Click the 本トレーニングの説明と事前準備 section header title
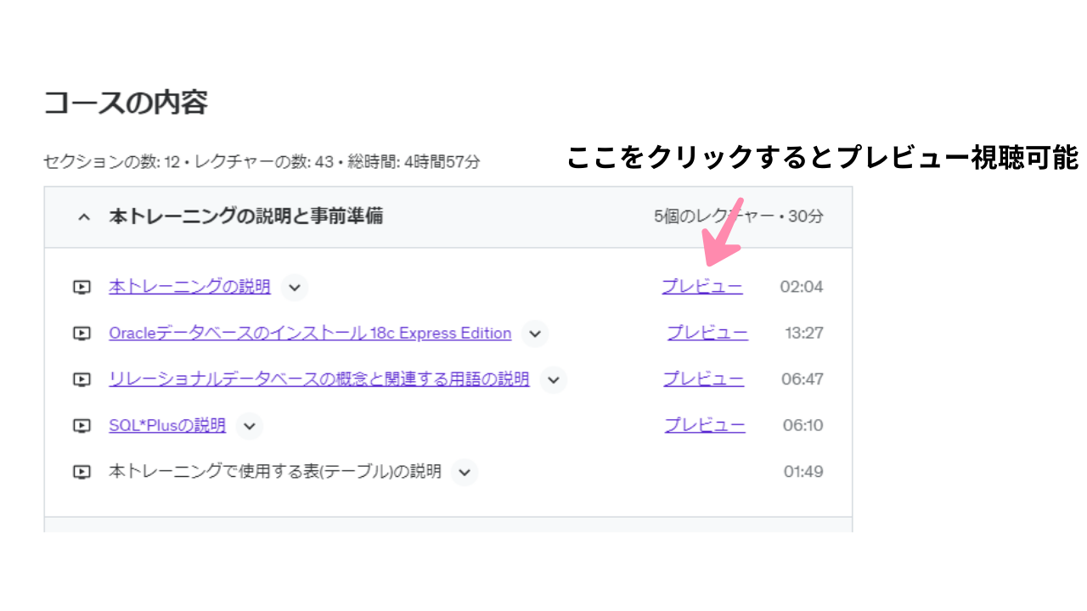 [x=245, y=216]
